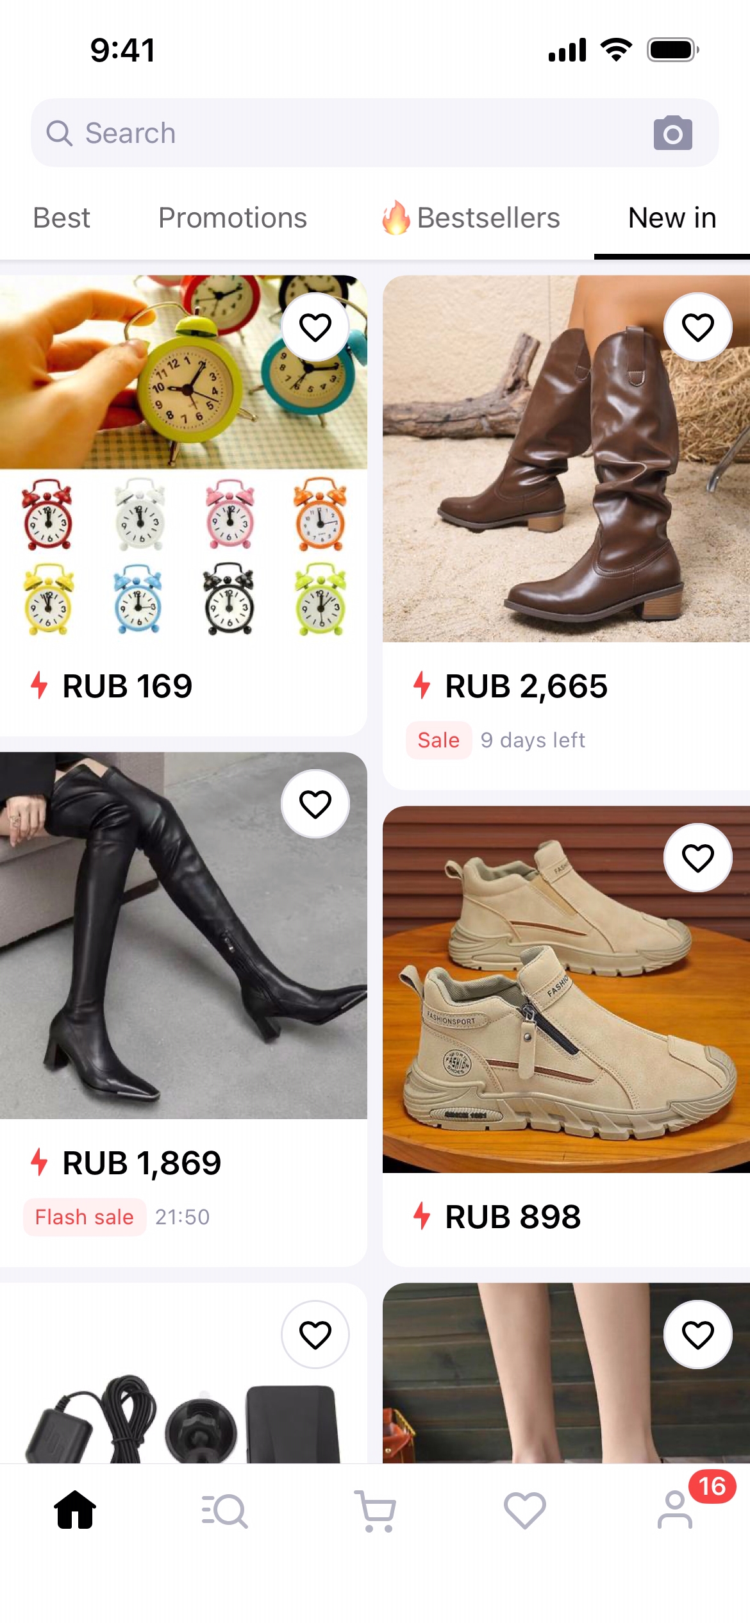Favorite the black over-knee boots

point(315,804)
